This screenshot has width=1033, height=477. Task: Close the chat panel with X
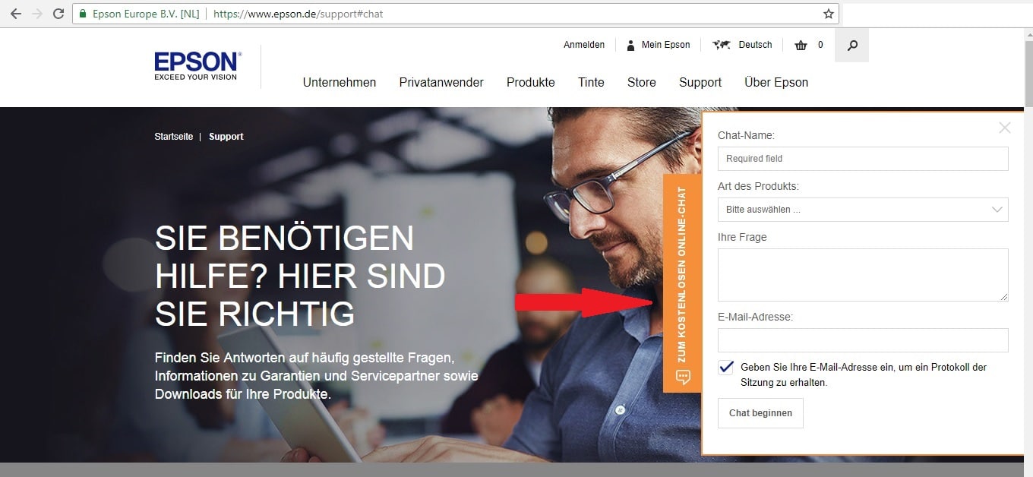[1005, 128]
